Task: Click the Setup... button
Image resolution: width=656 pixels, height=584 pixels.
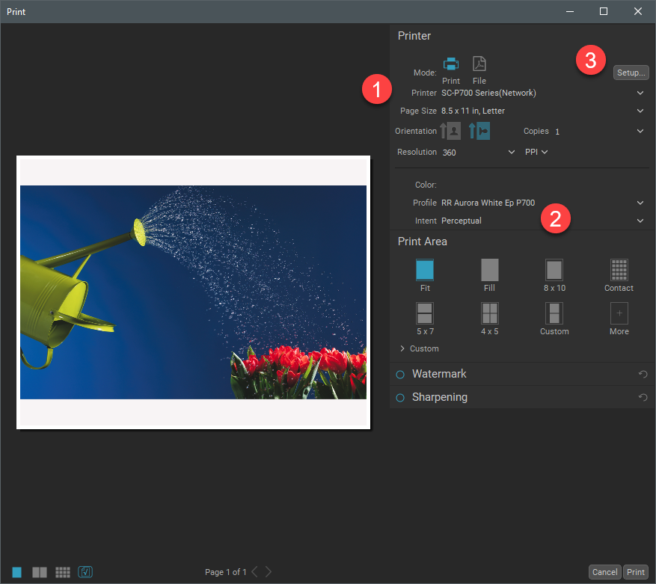Action: coord(631,73)
